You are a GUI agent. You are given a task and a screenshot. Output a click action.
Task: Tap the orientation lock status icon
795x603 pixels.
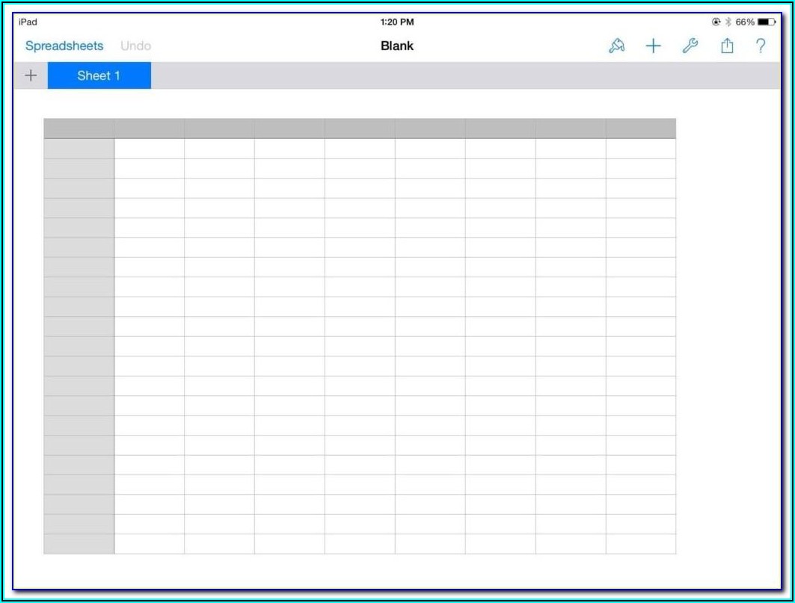(x=716, y=22)
